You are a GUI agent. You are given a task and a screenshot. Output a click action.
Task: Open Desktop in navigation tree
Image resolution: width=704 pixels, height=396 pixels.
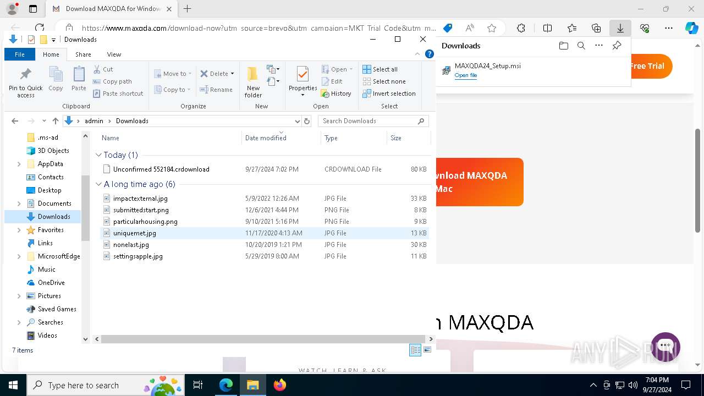pos(49,190)
